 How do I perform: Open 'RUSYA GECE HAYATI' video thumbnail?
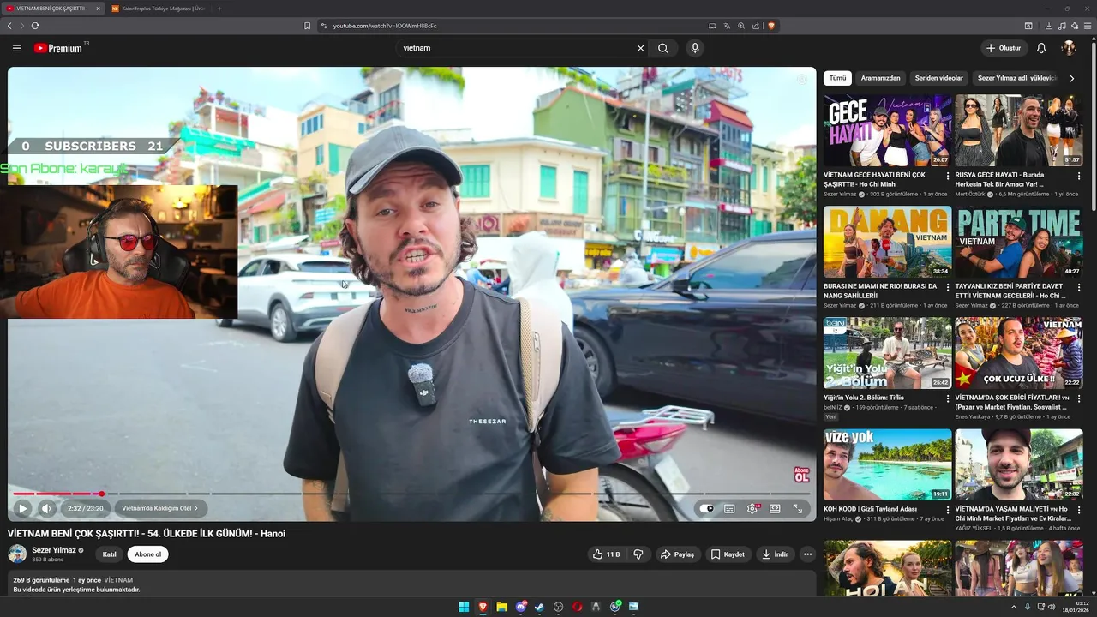1019,130
